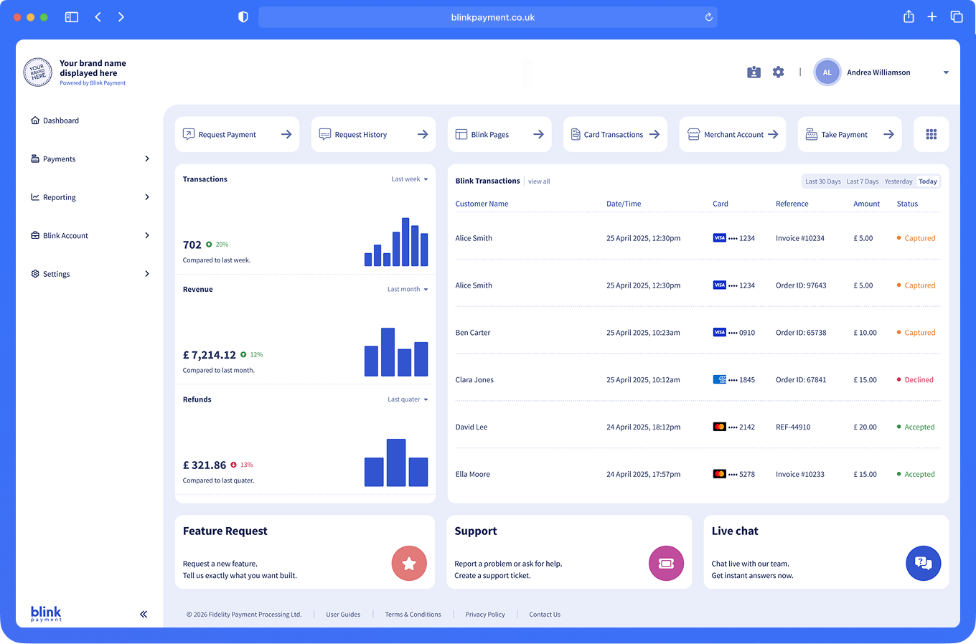Click the settings gear icon in header
Screen dimensions: 976x644
click(x=778, y=72)
